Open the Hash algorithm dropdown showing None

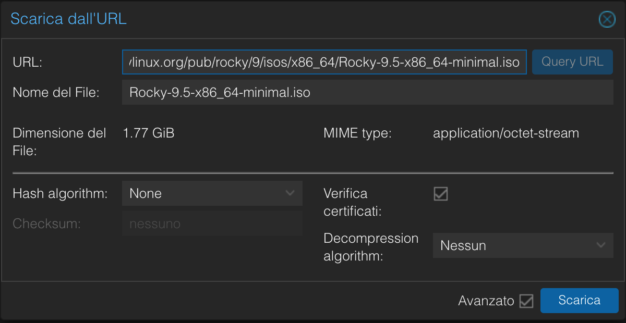click(212, 193)
